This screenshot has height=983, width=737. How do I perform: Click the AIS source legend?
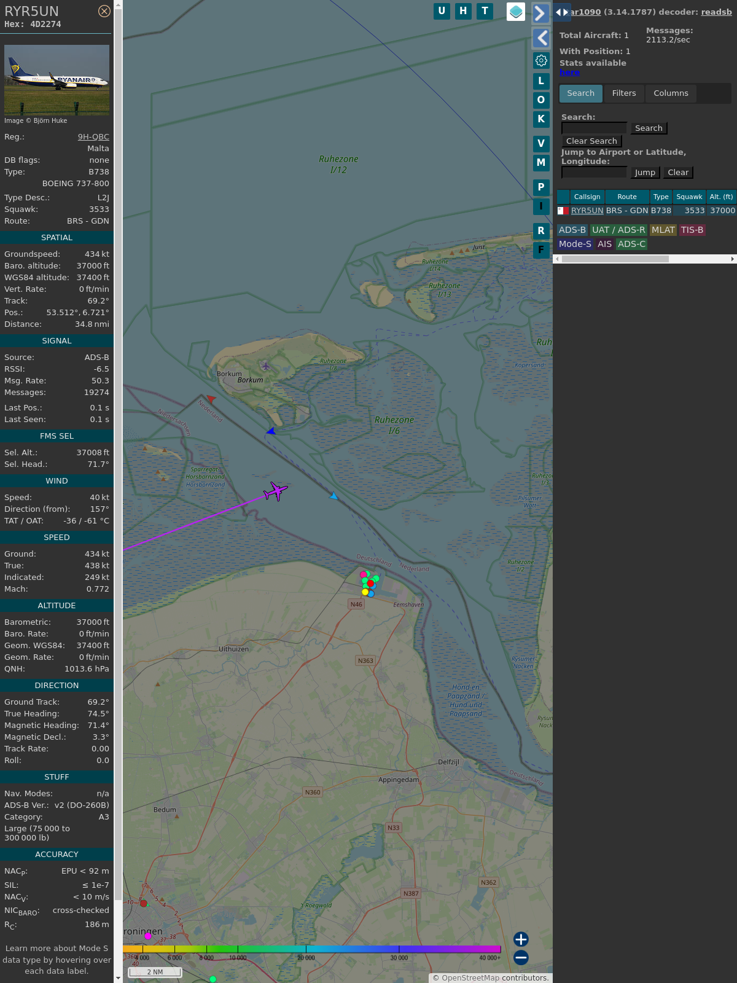coord(605,244)
